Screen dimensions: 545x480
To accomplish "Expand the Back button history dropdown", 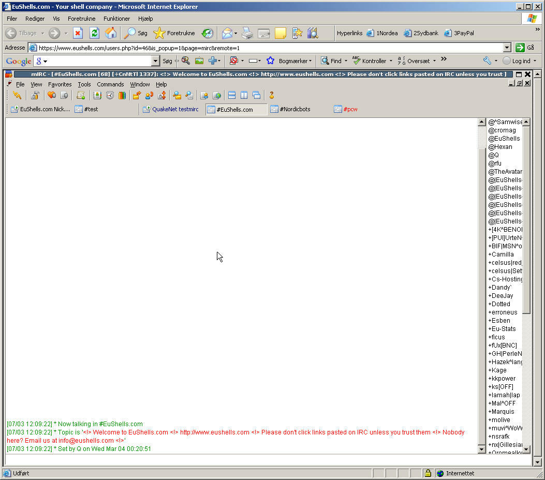I will click(43, 34).
